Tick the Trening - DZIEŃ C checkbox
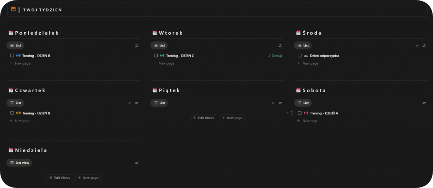This screenshot has height=188, width=433. tap(156, 56)
